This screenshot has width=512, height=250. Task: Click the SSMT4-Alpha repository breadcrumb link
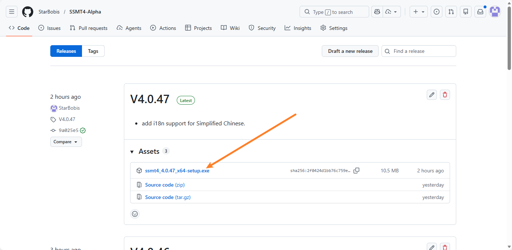click(x=85, y=12)
